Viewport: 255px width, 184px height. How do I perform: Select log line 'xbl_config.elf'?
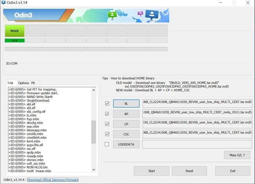coord(27,112)
